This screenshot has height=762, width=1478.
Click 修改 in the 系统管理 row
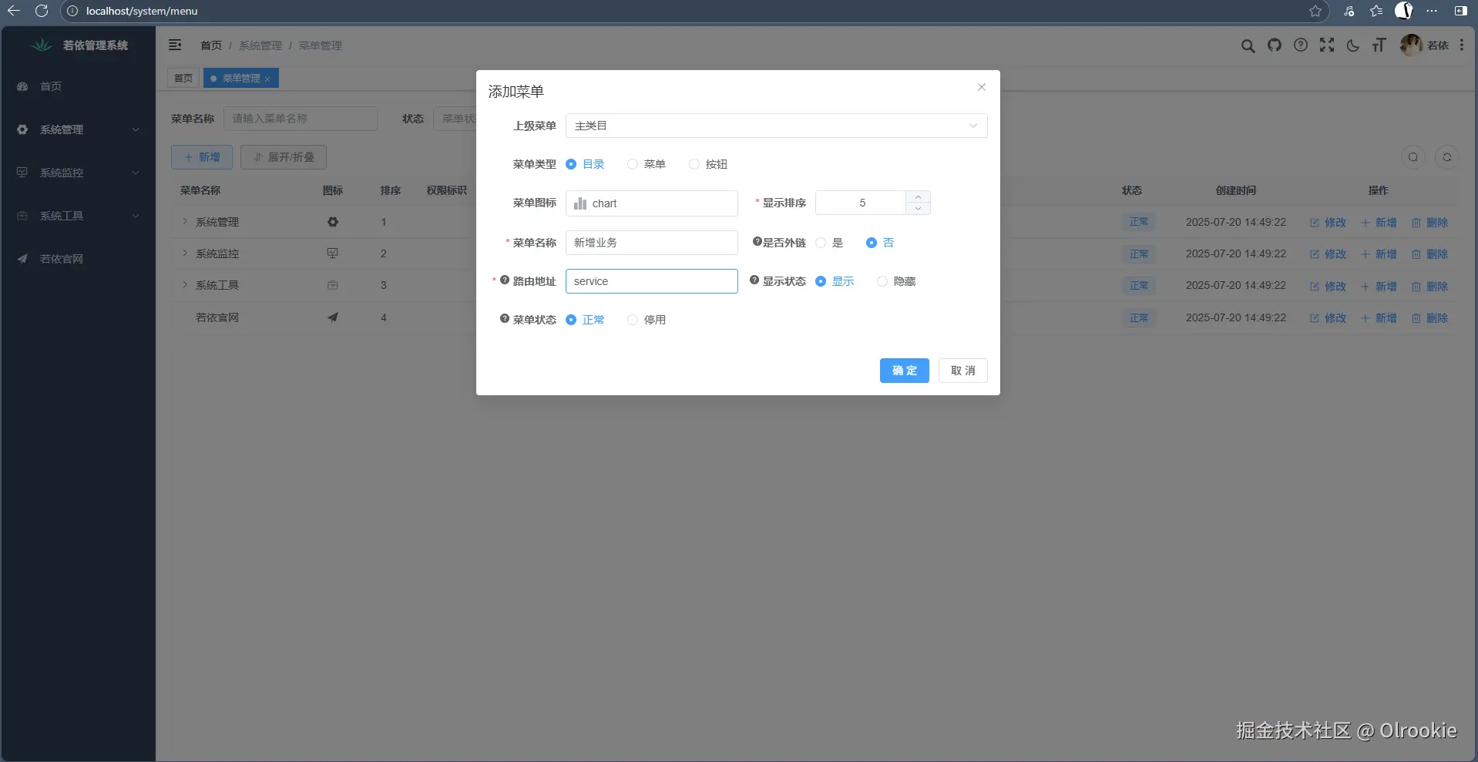pyautogui.click(x=1328, y=223)
